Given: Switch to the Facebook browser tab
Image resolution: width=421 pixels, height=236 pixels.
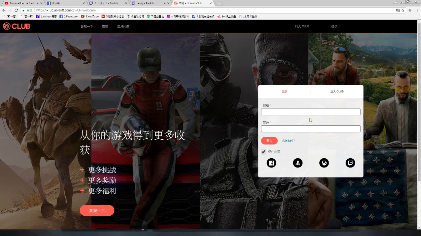Looking at the screenshot, I should (x=66, y=3).
